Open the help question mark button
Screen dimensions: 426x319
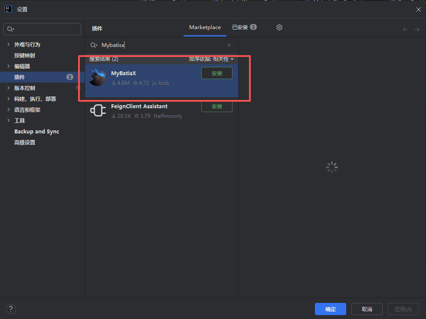pos(11,309)
